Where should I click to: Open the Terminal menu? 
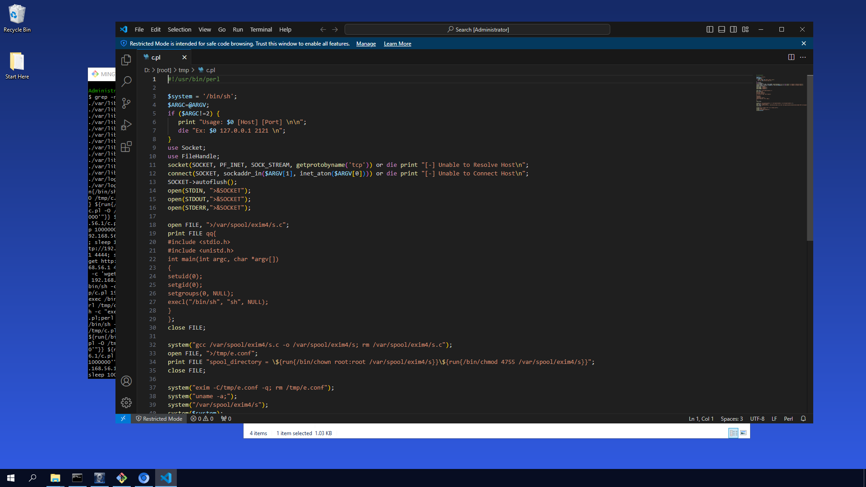point(261,29)
